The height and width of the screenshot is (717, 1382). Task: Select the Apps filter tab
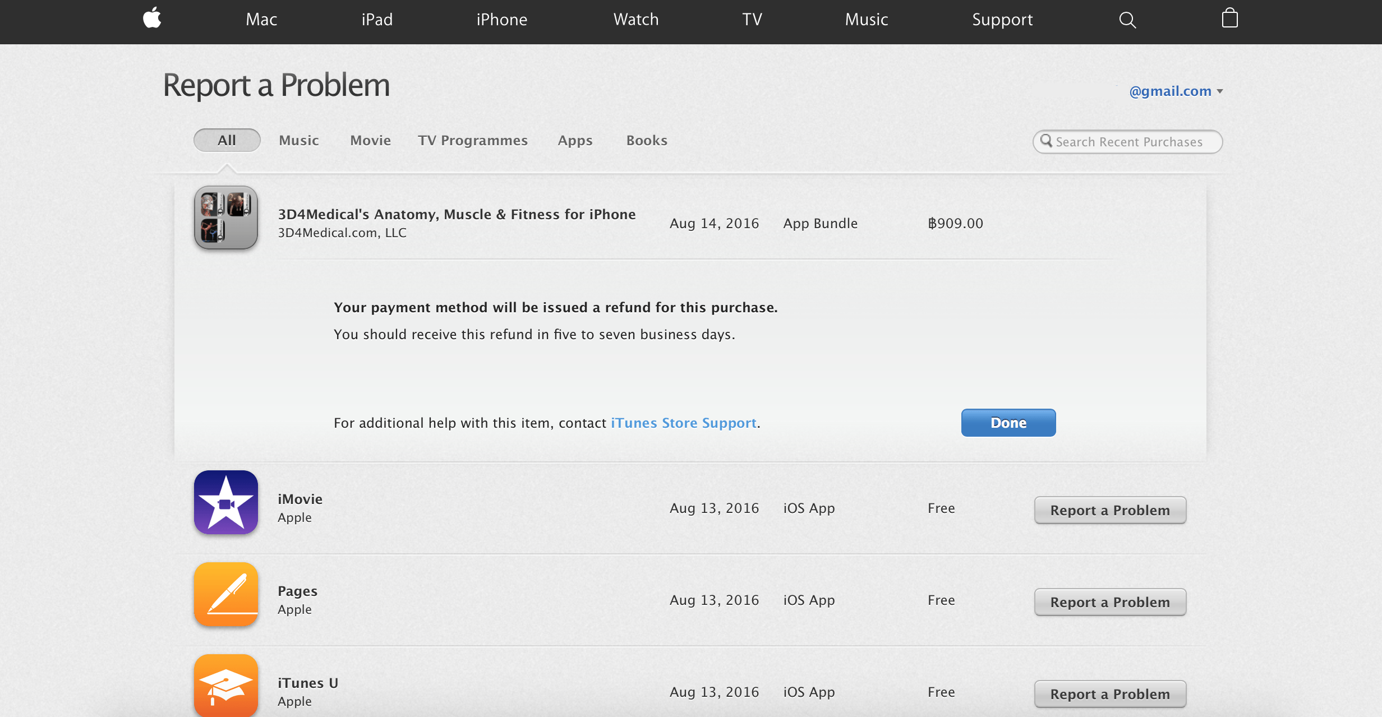574,141
